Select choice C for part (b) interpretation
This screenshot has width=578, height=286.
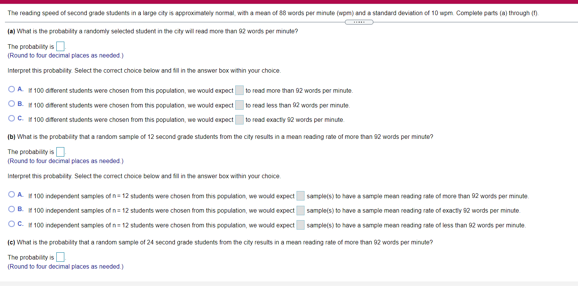[x=11, y=224]
